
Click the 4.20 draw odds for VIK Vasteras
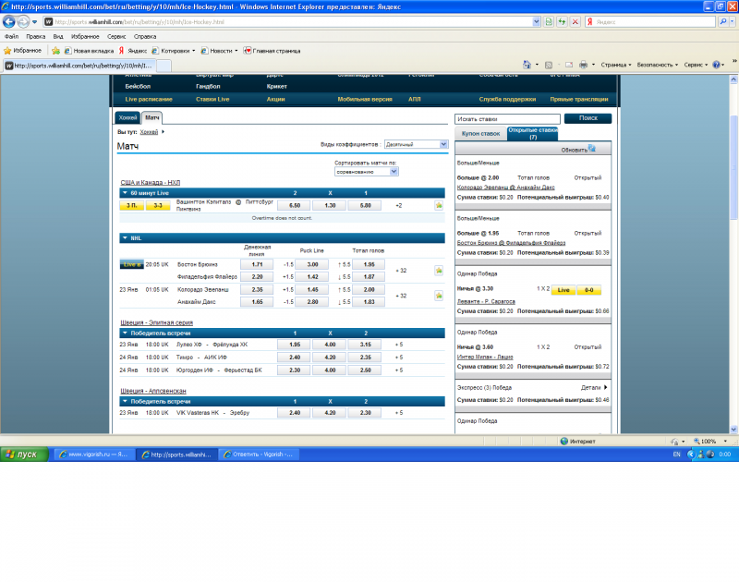tap(330, 412)
